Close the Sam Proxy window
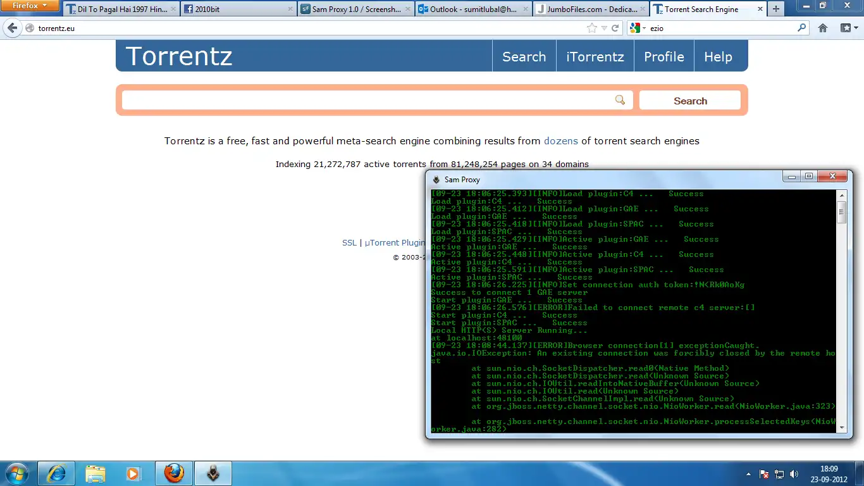This screenshot has height=486, width=864. (x=832, y=177)
